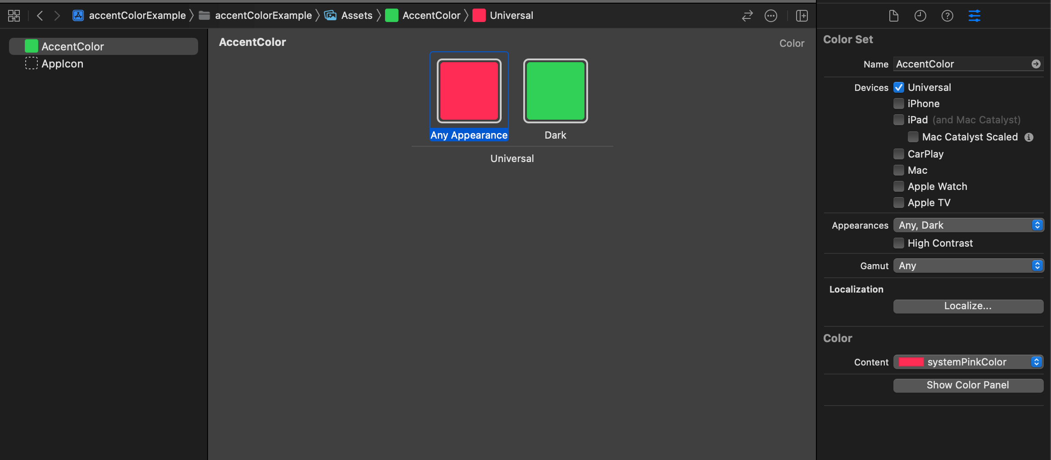Click the Any Appearance label

pos(469,135)
